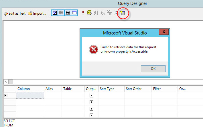The image size is (203, 127).
Task: Close the Microsoft Visual Studio dialog
Action: [163, 32]
